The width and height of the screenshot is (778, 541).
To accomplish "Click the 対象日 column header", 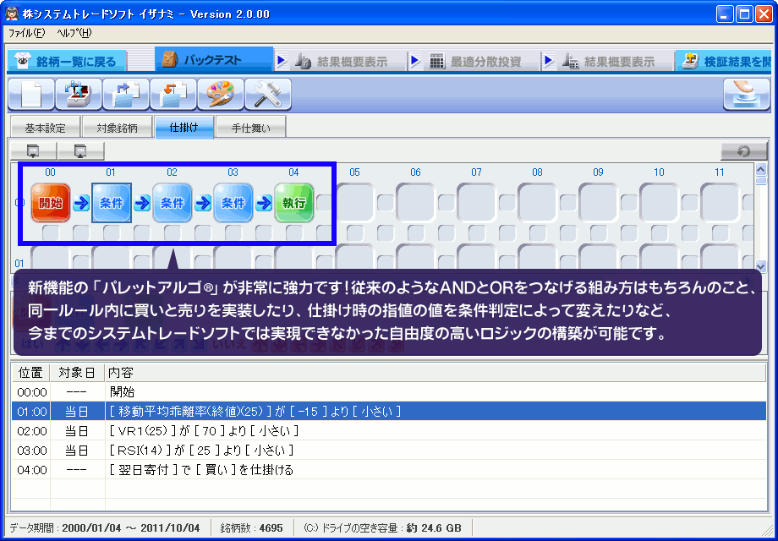I will tap(78, 373).
